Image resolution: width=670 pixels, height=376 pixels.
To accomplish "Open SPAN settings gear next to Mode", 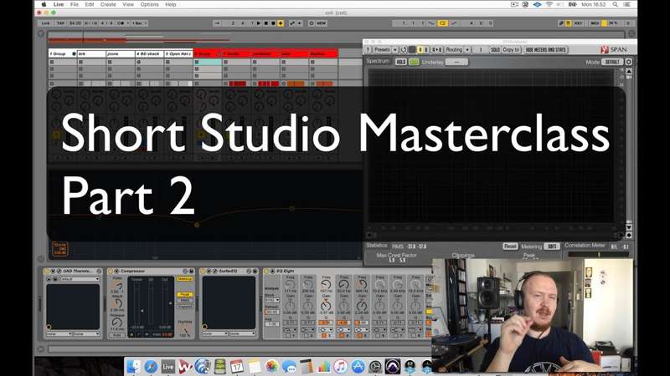I will (629, 62).
